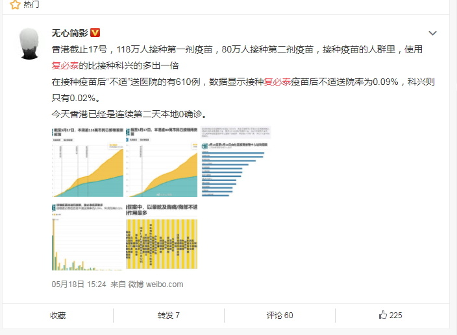Click 收藏 to bookmark the post
457x335 pixels.
(58, 315)
